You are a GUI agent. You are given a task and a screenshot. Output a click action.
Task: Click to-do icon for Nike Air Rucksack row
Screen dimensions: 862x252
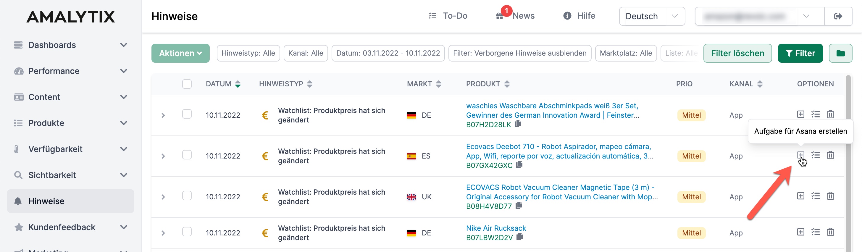coord(816,232)
